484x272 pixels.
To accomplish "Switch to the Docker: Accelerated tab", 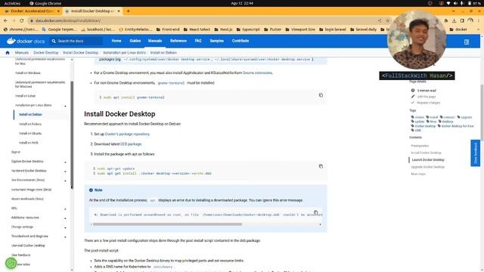I will tap(32, 11).
